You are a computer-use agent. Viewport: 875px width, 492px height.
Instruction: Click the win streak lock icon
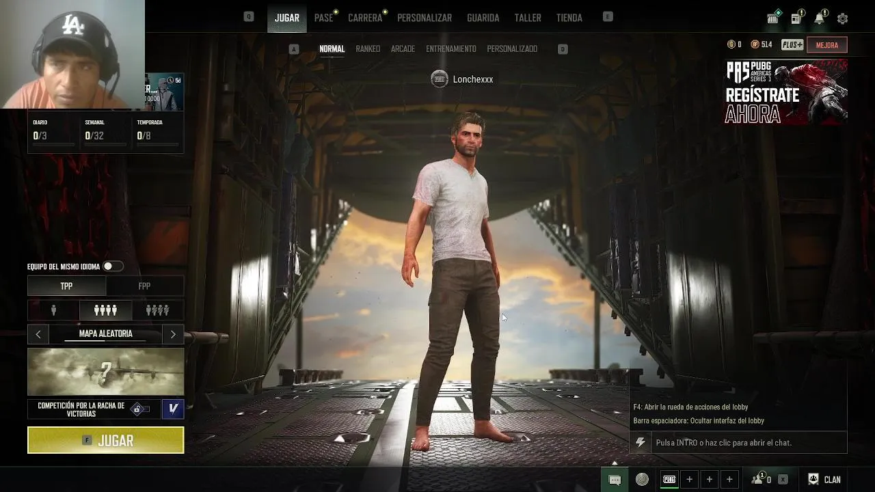pyautogui.click(x=138, y=409)
